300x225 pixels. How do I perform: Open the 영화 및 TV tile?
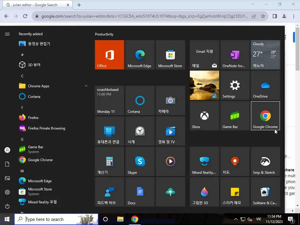(171, 131)
